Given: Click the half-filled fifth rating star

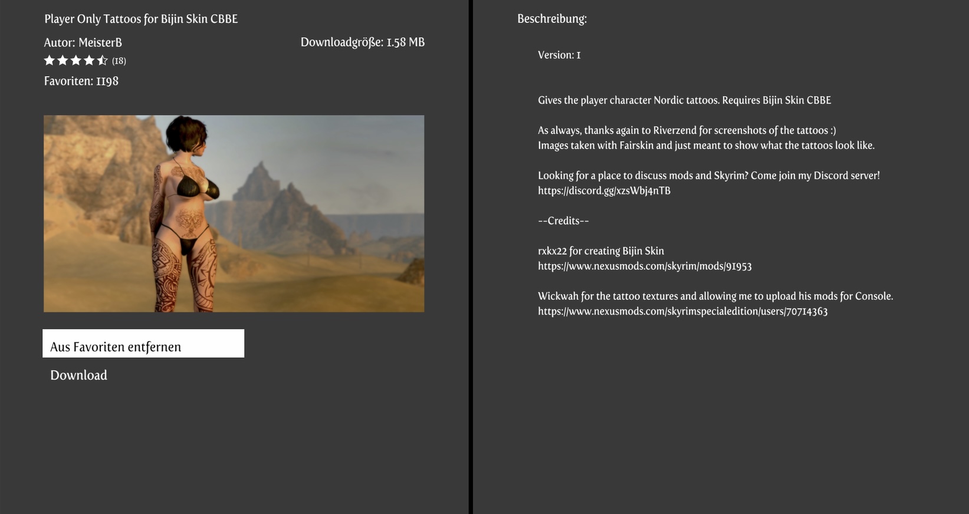Looking at the screenshot, I should [102, 60].
